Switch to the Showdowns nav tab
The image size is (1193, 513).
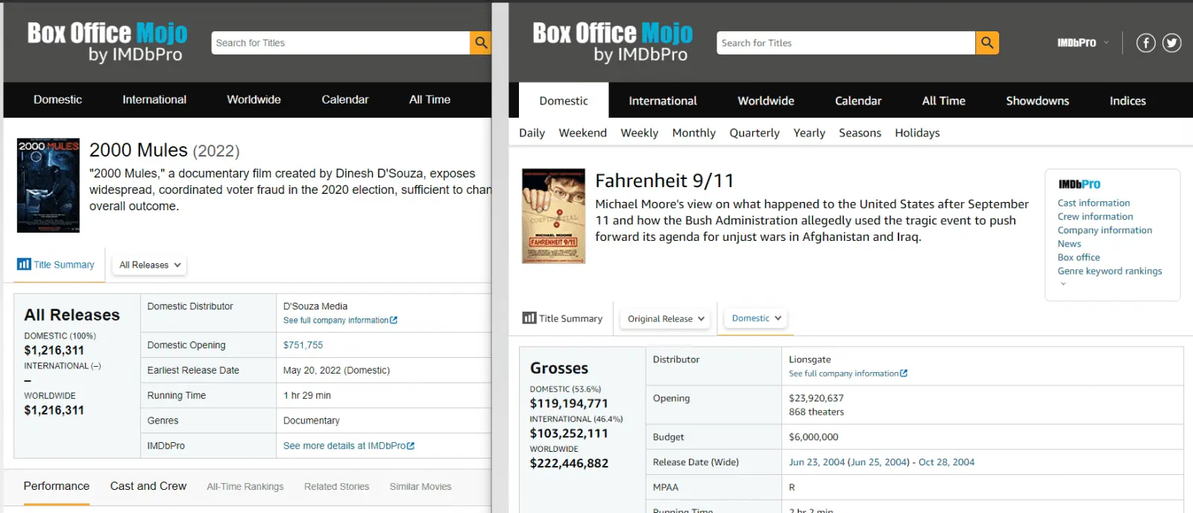pyautogui.click(x=1037, y=101)
